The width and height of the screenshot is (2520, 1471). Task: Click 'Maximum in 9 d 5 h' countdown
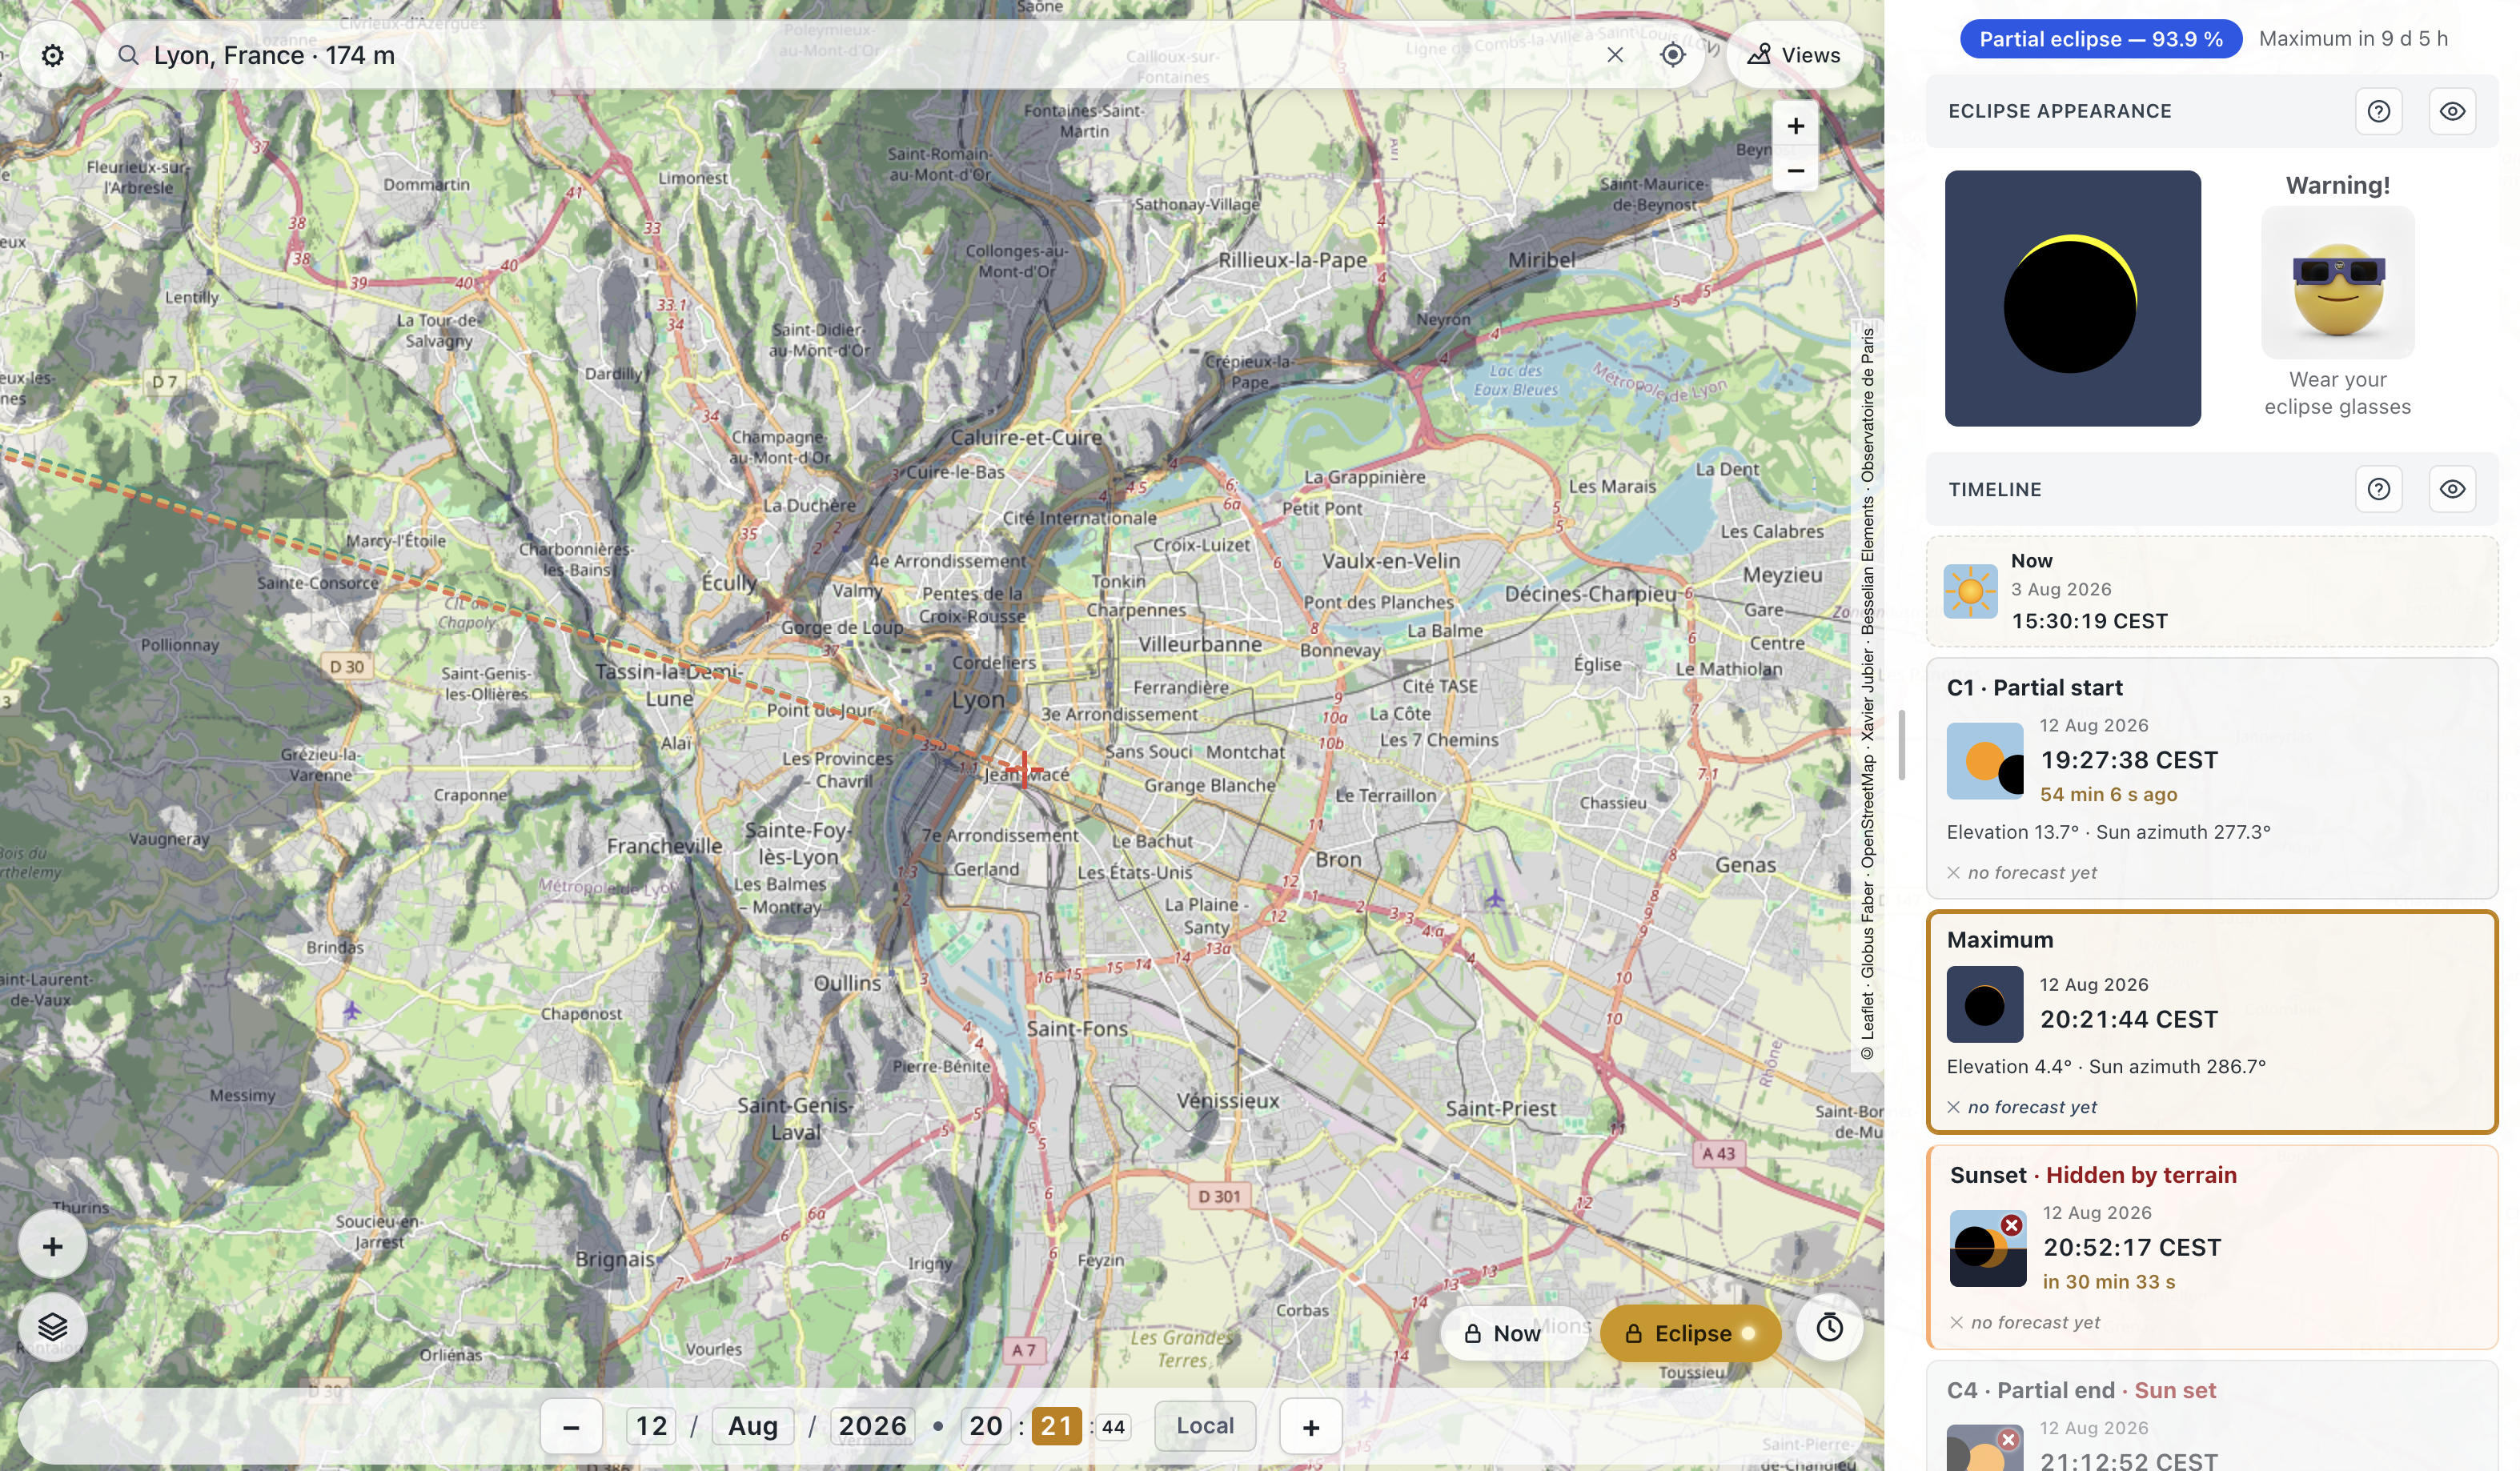pos(2353,39)
